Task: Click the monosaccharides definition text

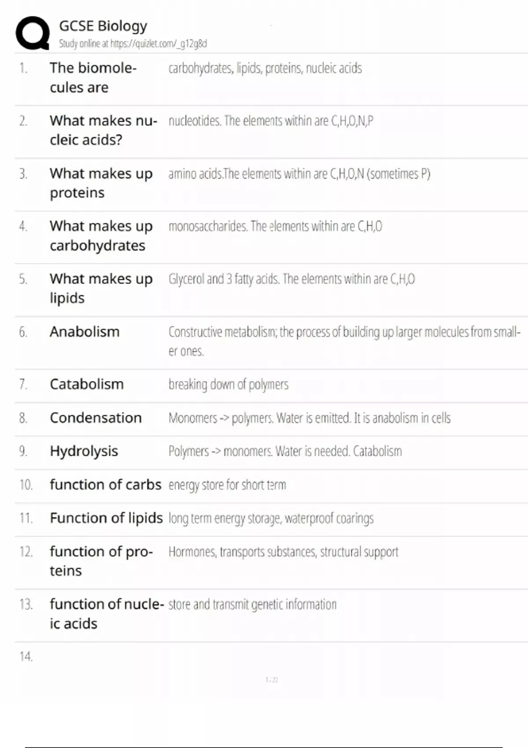Action: [275, 226]
